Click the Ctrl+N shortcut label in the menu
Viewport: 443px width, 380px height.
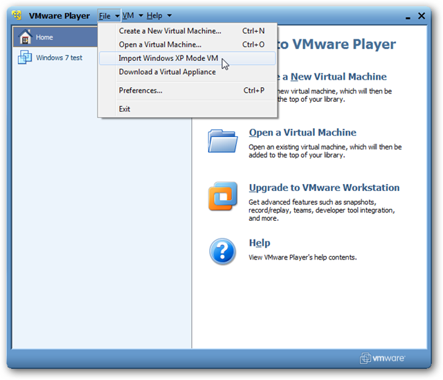coord(253,30)
